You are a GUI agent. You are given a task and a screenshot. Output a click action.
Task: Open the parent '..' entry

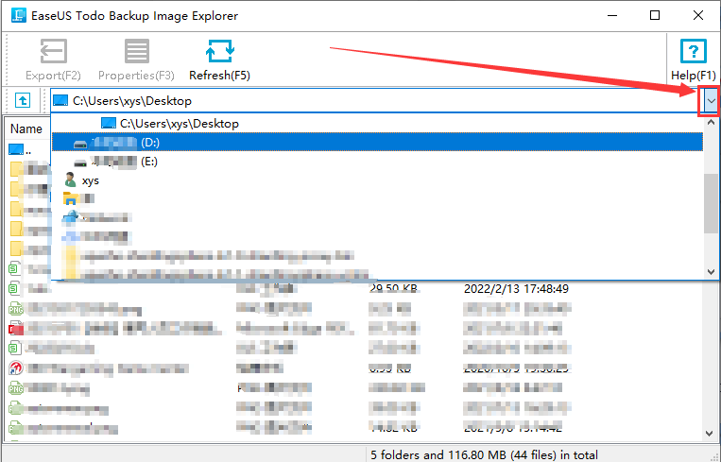(x=20, y=150)
